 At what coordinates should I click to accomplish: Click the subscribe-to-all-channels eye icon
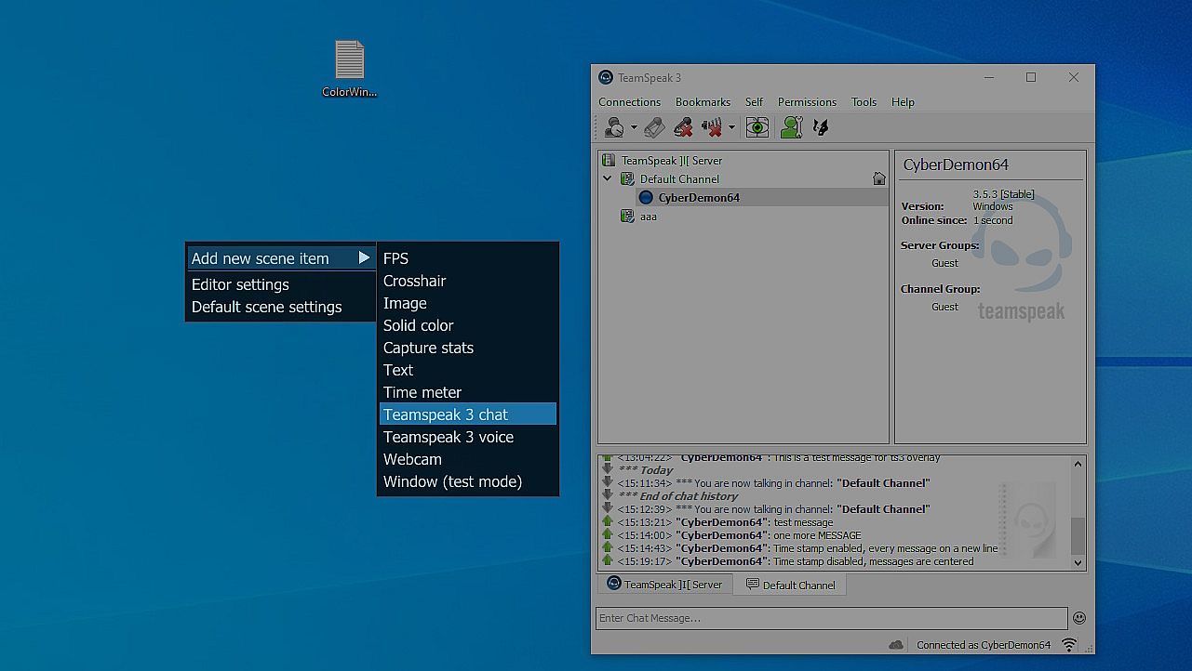pyautogui.click(x=757, y=127)
